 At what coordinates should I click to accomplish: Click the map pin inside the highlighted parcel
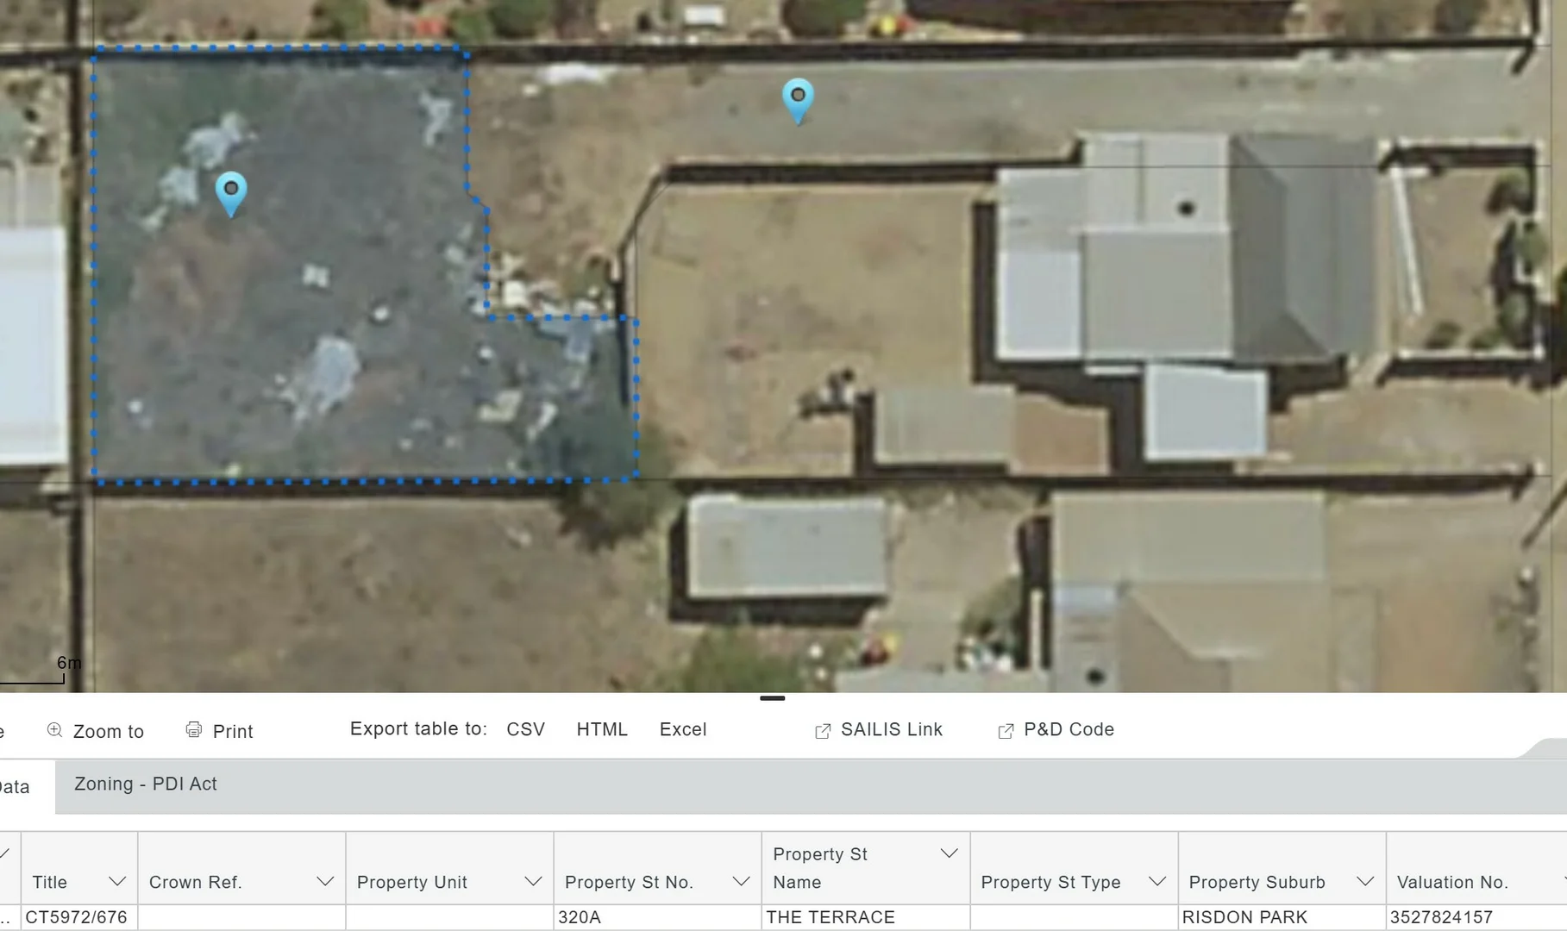coord(230,191)
